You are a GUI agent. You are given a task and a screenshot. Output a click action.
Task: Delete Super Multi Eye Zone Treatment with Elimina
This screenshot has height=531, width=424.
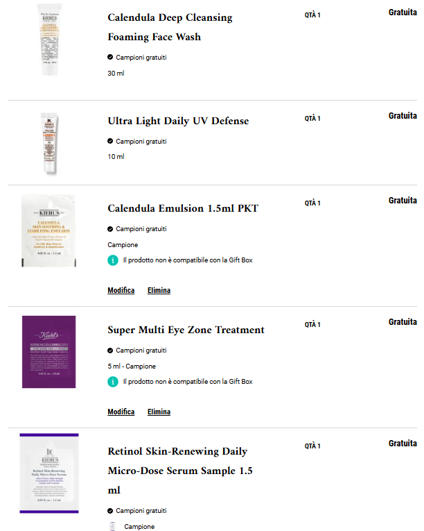[x=159, y=412]
